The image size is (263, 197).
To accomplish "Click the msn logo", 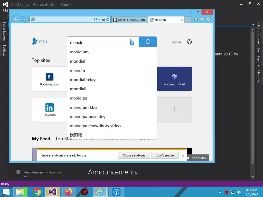I will 40,41.
